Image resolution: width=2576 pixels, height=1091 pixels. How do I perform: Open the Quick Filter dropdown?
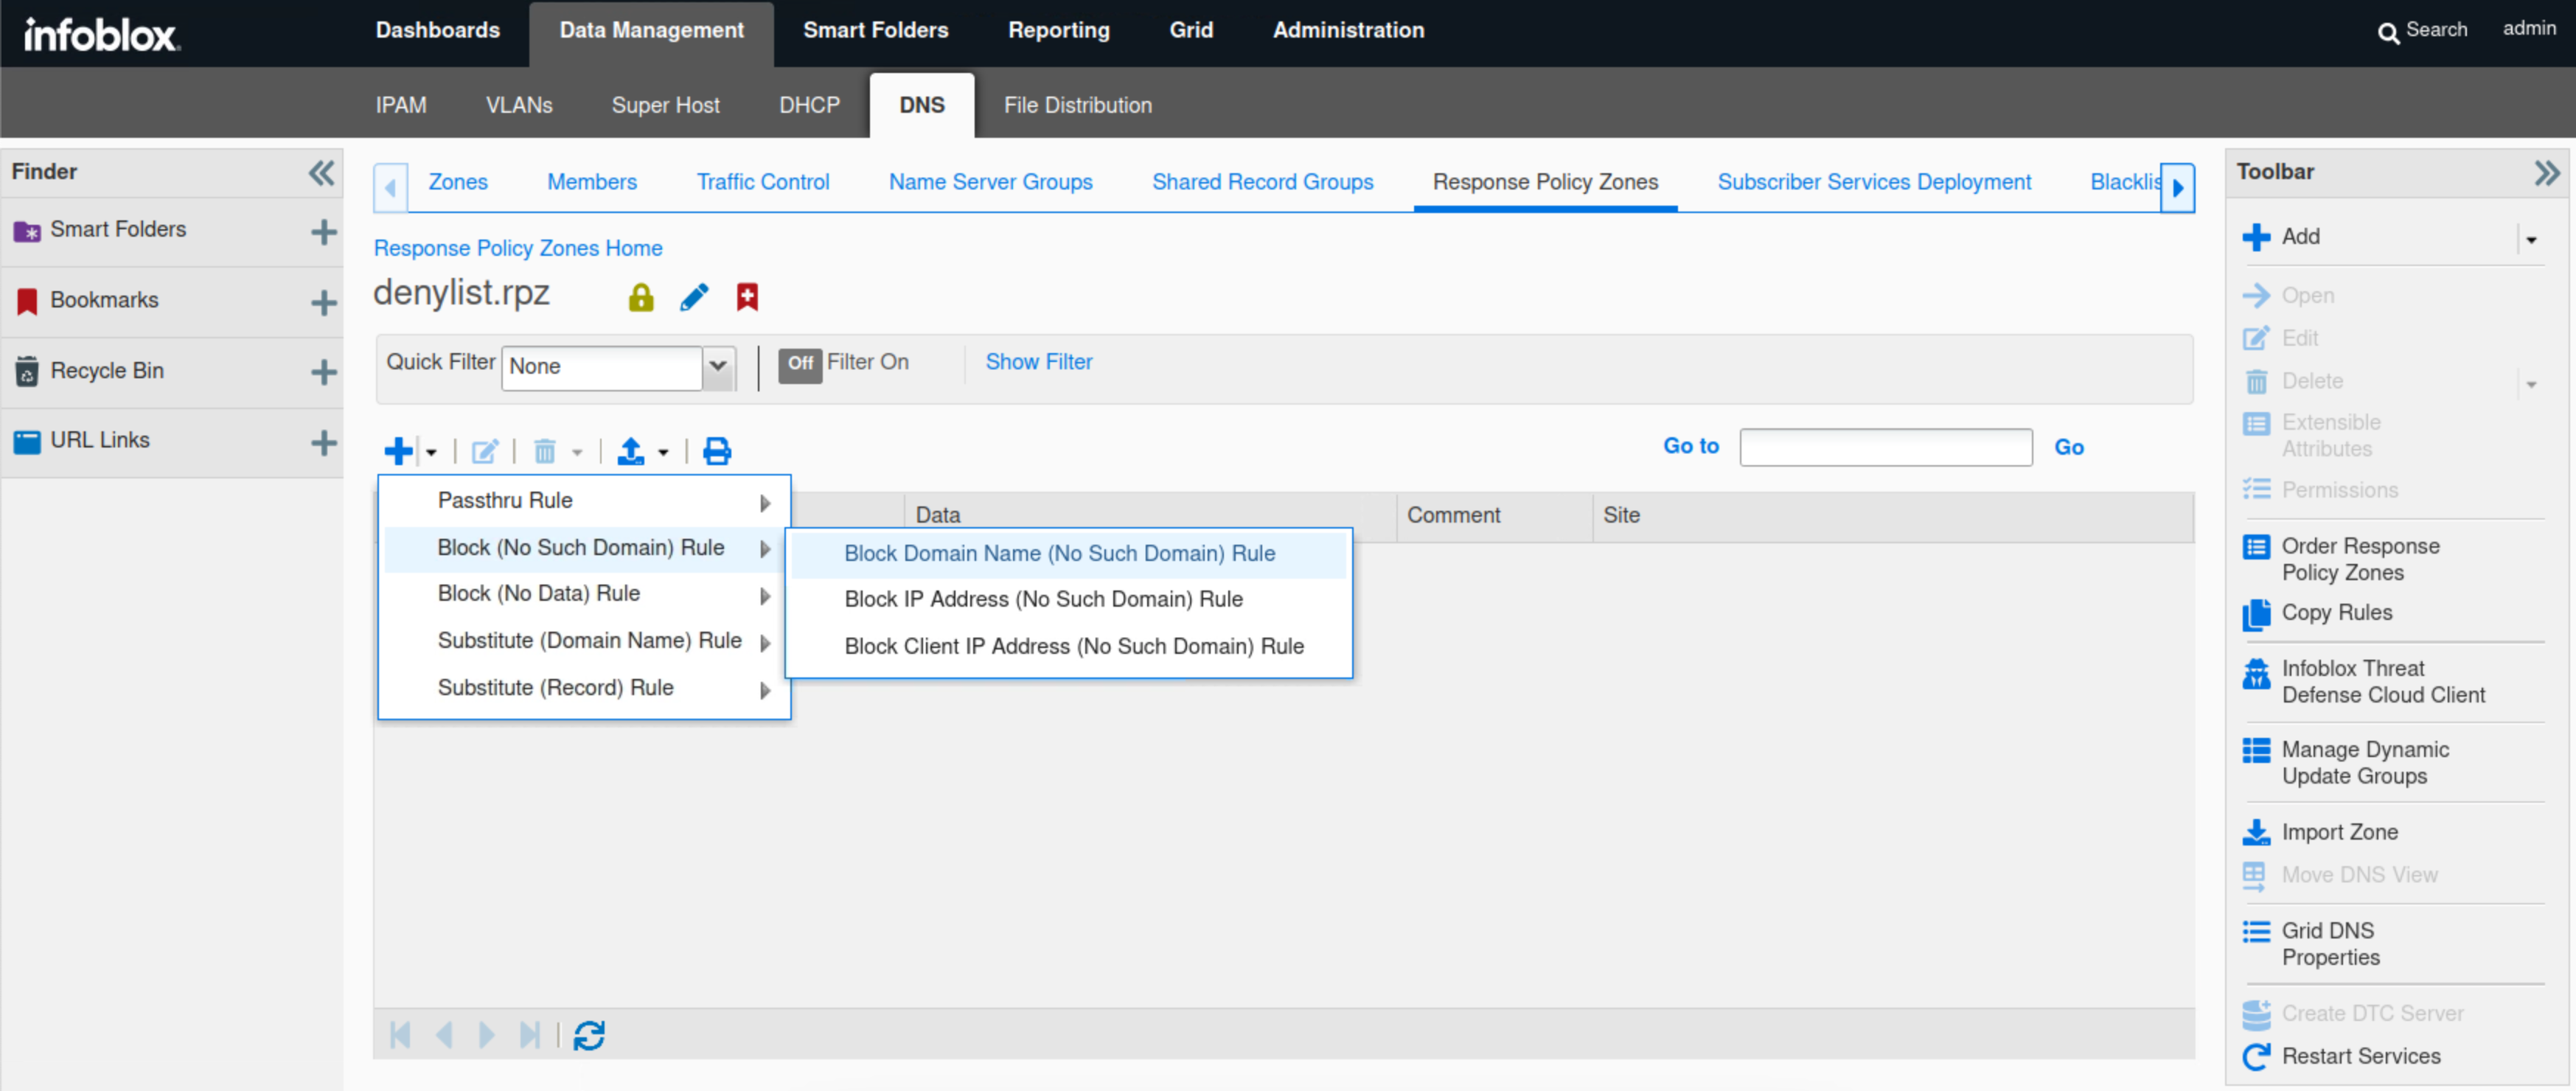click(718, 366)
